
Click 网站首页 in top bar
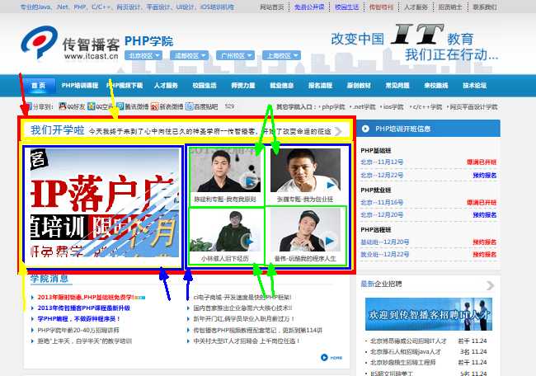(272, 7)
